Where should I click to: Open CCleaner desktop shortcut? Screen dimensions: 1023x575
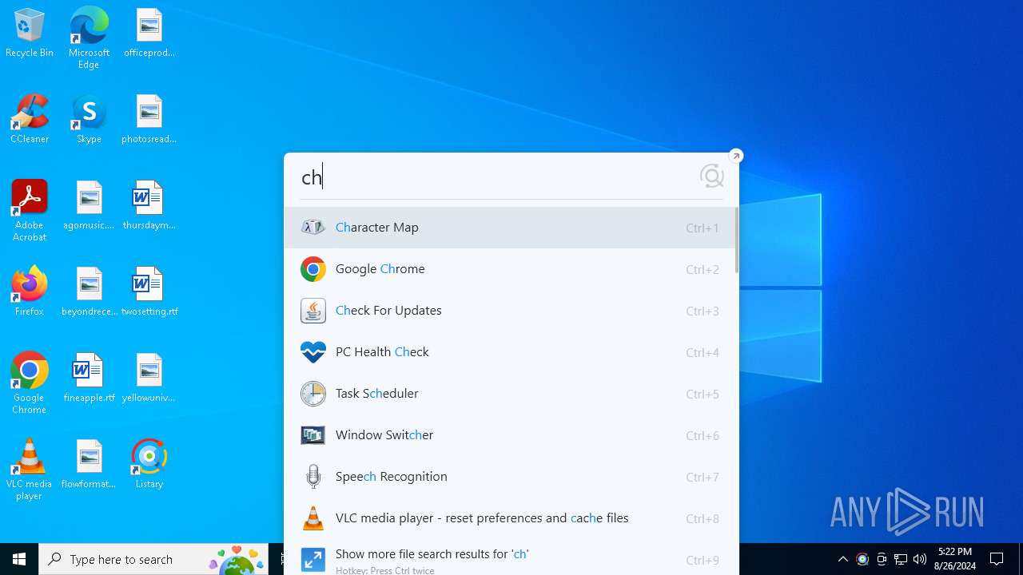(x=30, y=120)
